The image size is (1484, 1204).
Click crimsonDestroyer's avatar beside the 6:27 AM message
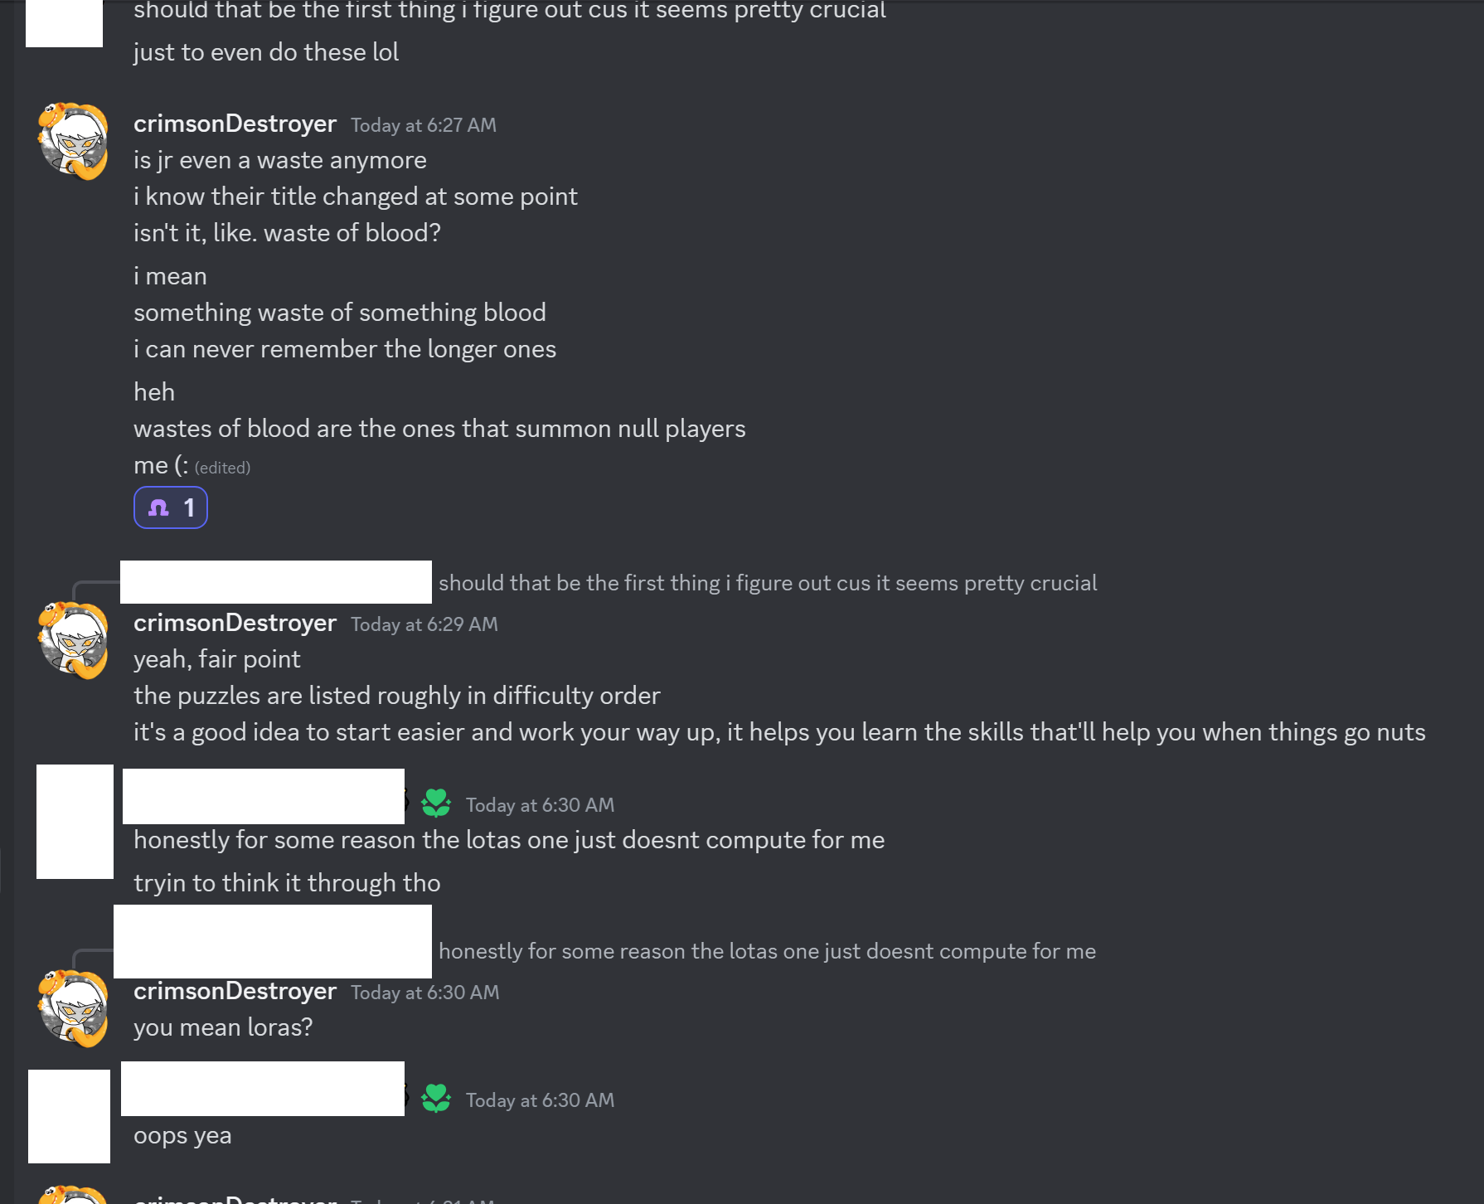point(73,141)
